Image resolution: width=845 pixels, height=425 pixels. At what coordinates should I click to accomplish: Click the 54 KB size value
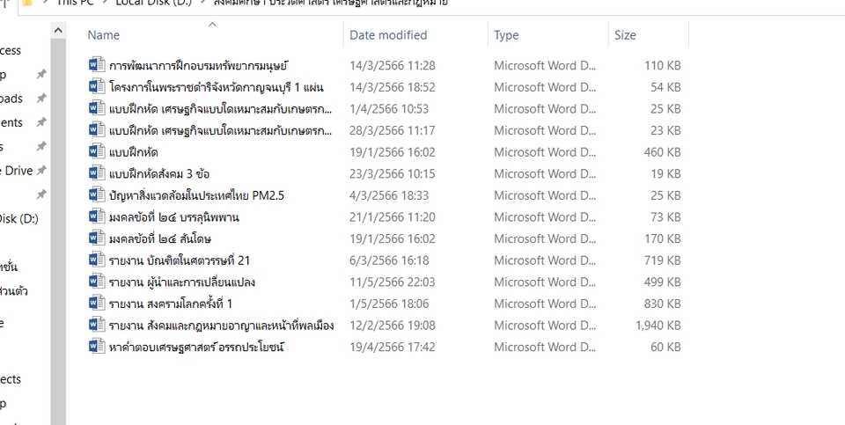pyautogui.click(x=665, y=87)
